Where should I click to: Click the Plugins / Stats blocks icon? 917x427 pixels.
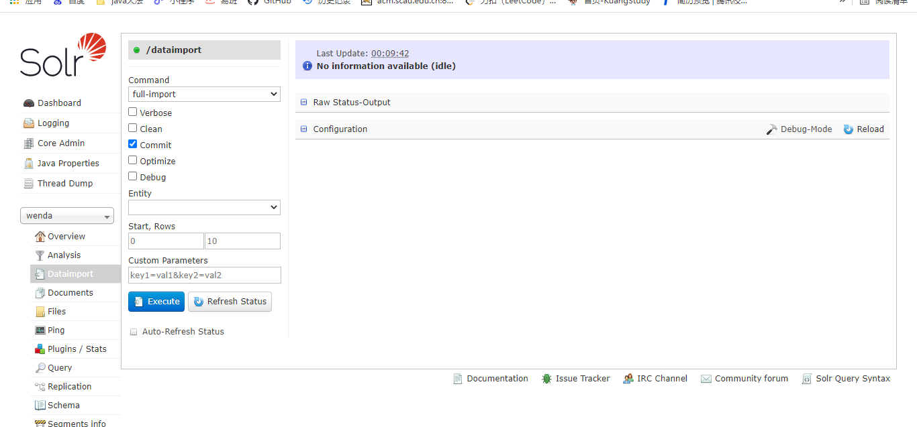[x=40, y=349]
